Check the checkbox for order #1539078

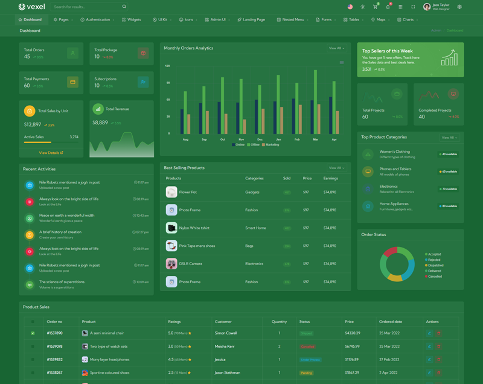click(x=33, y=347)
